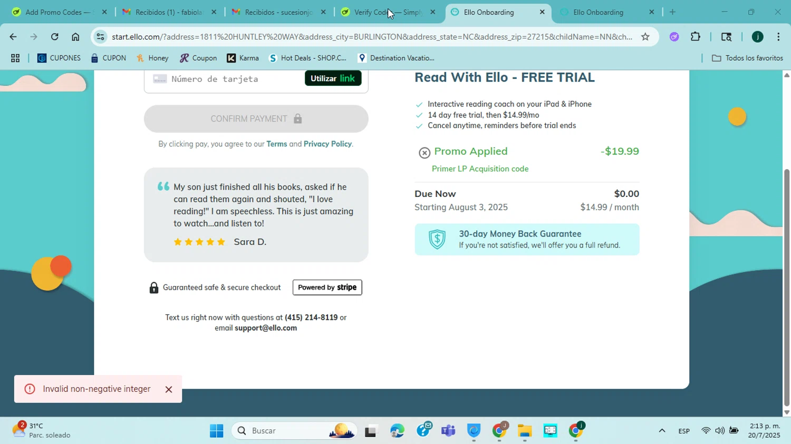Image resolution: width=791 pixels, height=444 pixels.
Task: Open the purple extension icon in toolbar
Action: [x=674, y=37]
